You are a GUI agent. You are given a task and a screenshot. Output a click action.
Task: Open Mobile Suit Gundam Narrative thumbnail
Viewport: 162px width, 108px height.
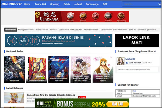[x=59, y=69]
